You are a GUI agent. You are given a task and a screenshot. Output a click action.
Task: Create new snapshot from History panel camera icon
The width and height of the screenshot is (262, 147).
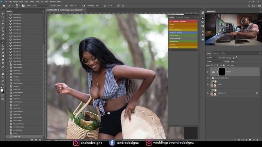36,140
